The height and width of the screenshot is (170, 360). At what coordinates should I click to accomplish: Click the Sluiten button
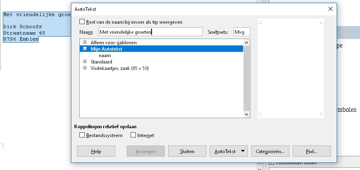(187, 152)
